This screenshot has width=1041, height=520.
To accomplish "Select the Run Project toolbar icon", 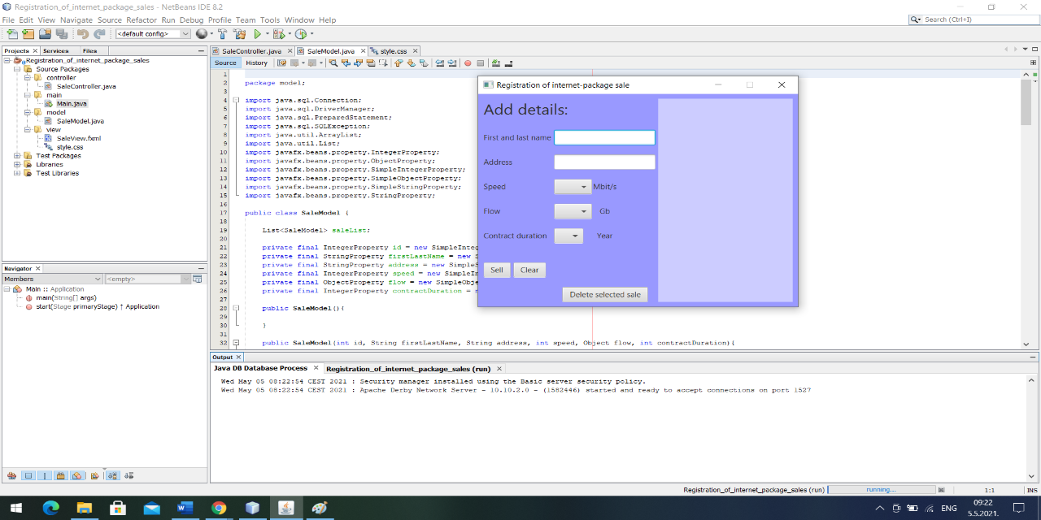I will 259,34.
